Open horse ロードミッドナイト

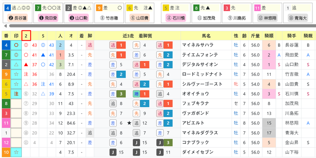(x=202, y=74)
